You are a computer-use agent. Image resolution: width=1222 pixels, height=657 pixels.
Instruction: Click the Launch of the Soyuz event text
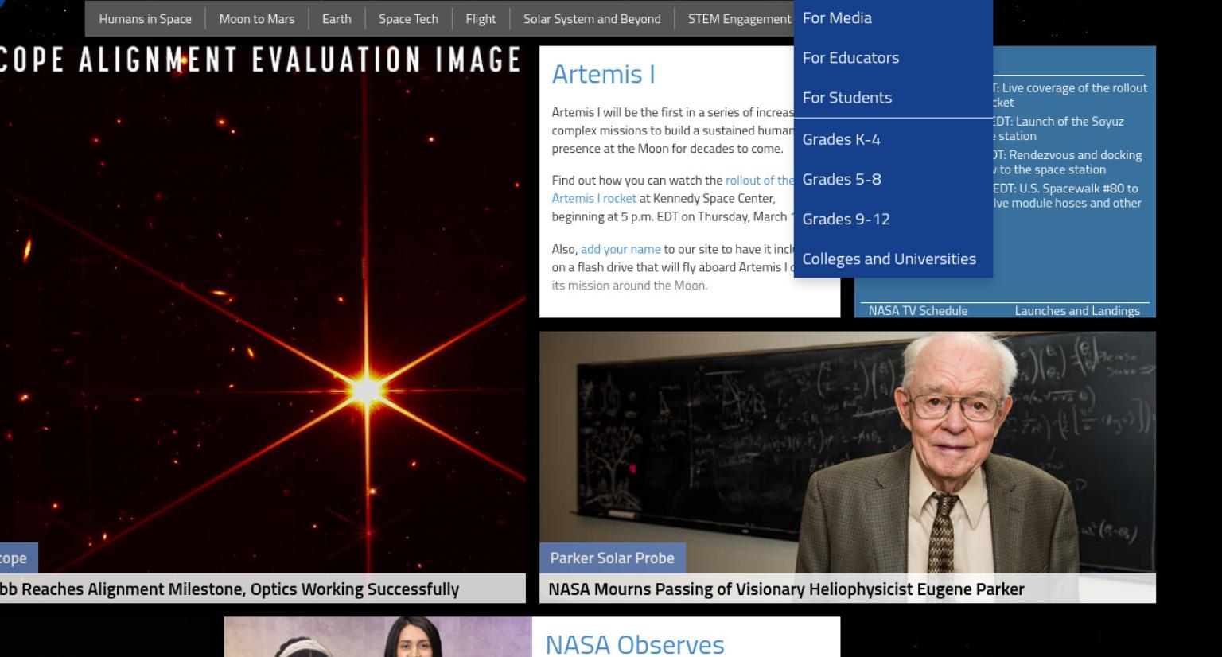(x=1058, y=128)
